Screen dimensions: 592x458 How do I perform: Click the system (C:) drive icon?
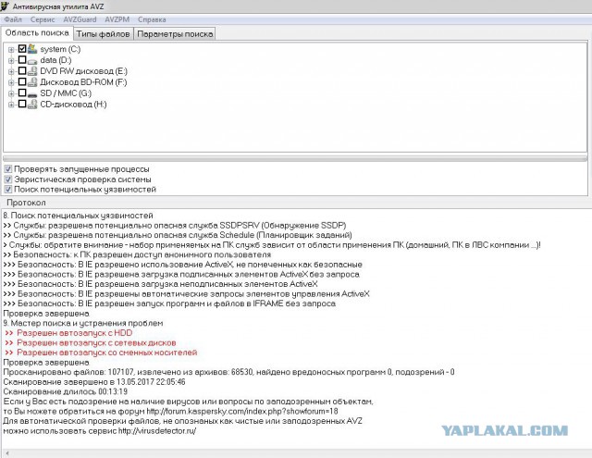pos(32,49)
